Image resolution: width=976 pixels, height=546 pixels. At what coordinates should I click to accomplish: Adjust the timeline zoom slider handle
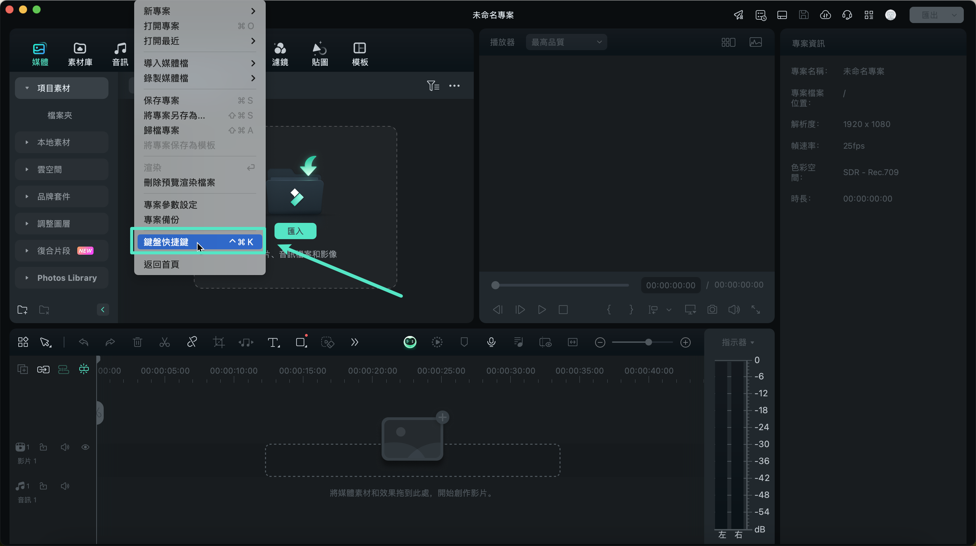point(648,342)
